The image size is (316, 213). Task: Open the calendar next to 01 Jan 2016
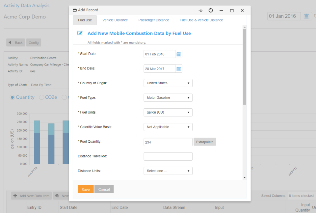tap(306, 16)
